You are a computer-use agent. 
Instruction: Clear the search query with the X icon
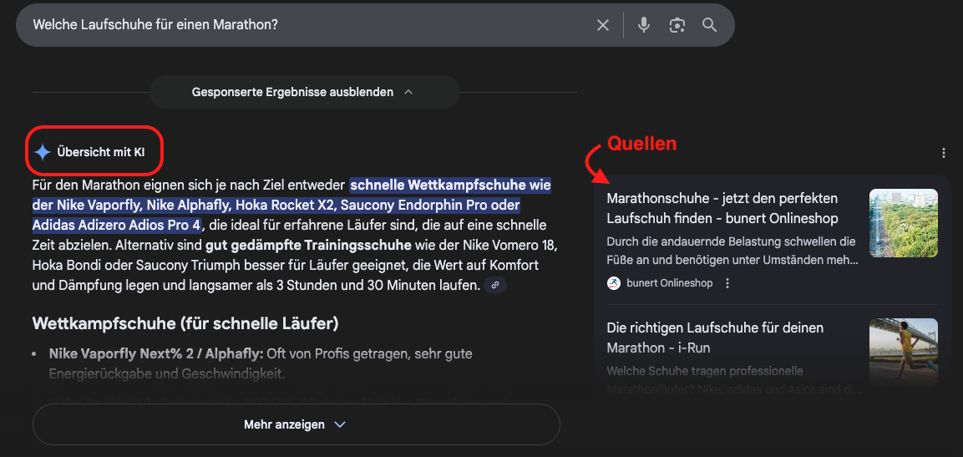pos(602,25)
